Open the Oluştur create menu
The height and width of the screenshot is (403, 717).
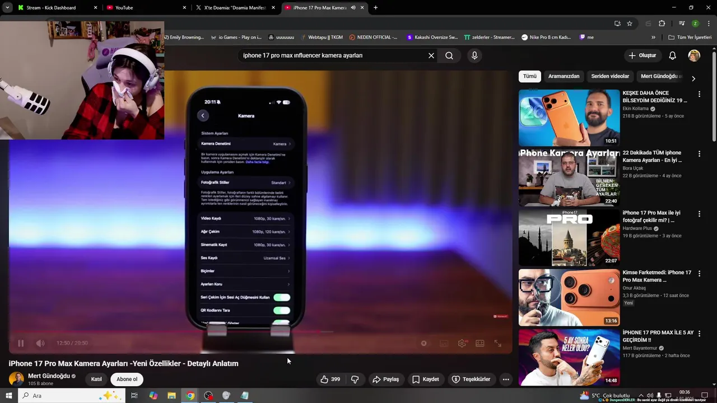tap(642, 55)
